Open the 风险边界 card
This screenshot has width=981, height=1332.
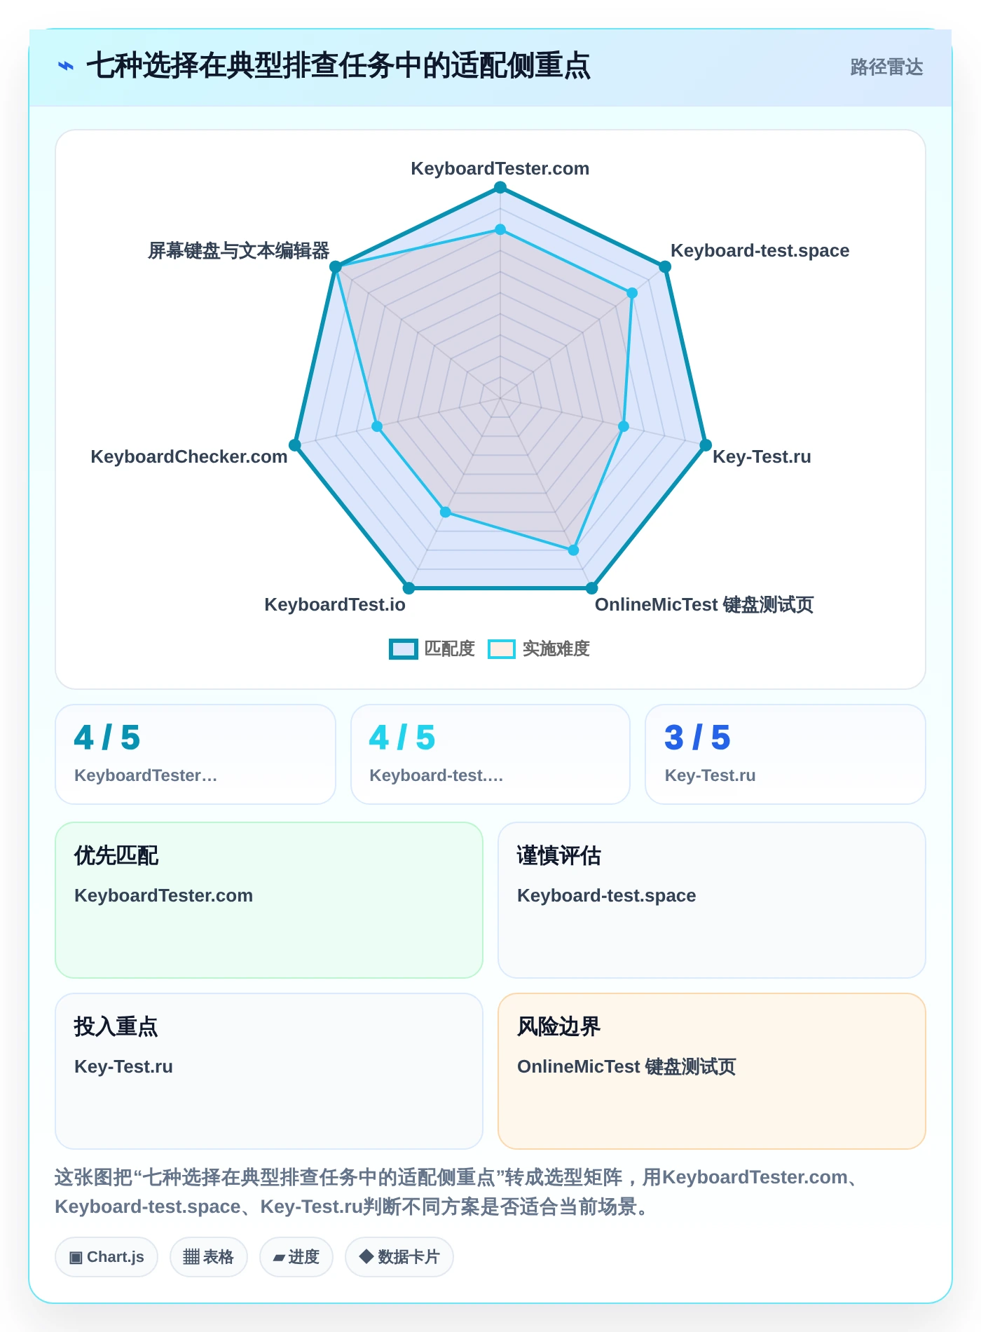click(712, 1071)
